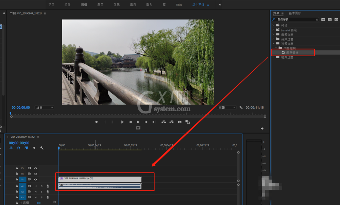The image size is (340, 205).
Task: Show more workspaces with double chevron
Action: (220, 4)
